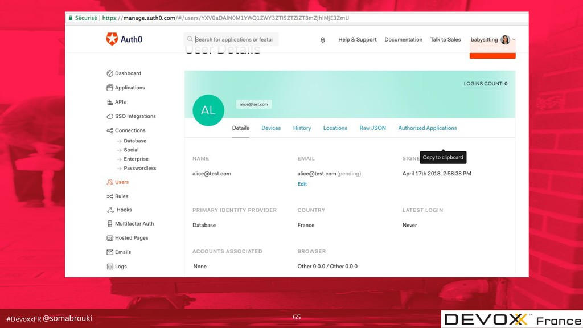This screenshot has height=328, width=583.
Task: Click the green padlock secure icon
Action: (70, 18)
